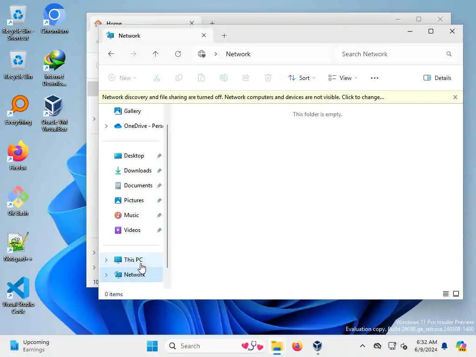Expand the Network tree node
The width and height of the screenshot is (476, 357).
[106, 275]
